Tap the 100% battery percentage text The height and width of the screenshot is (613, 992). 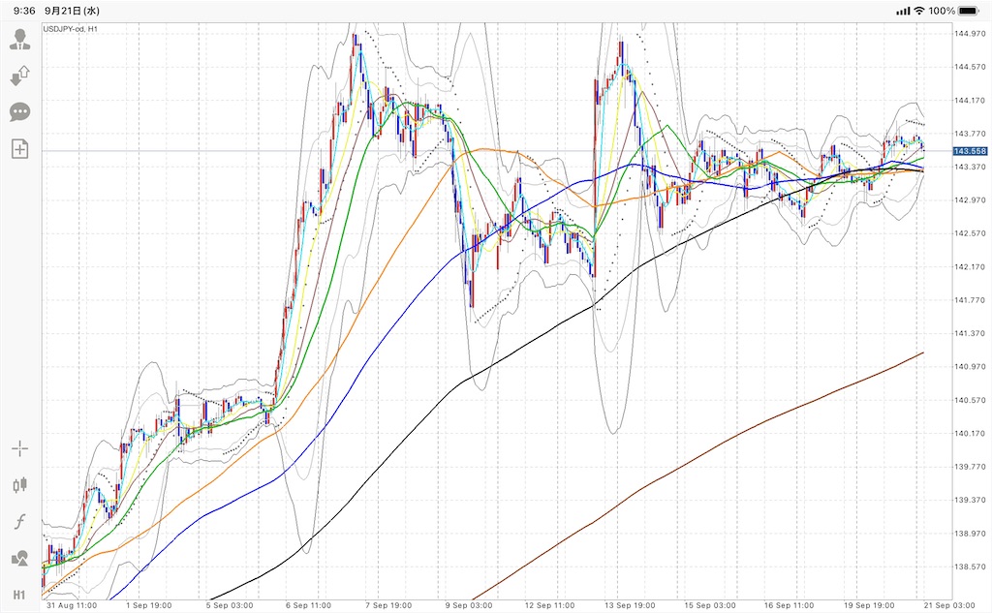[x=942, y=11]
